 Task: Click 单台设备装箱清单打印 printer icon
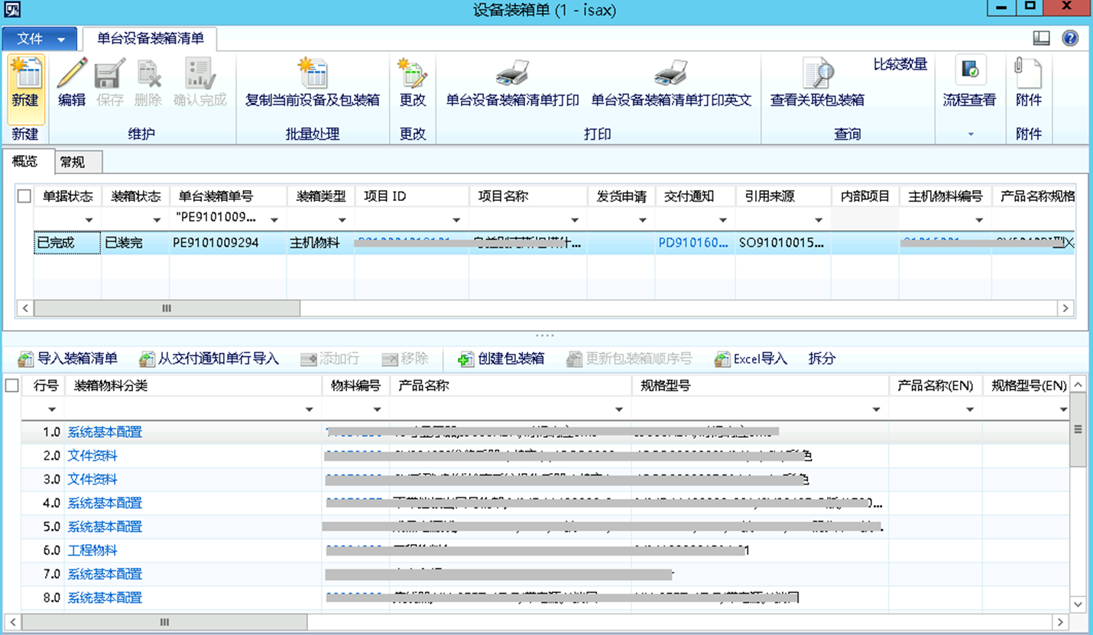click(x=512, y=74)
